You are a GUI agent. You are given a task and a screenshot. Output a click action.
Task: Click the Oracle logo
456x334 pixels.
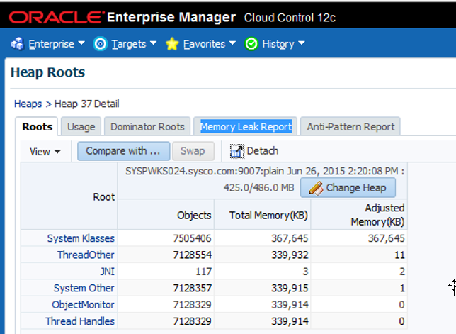click(x=56, y=18)
